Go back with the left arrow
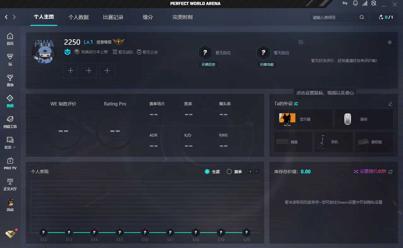This screenshot has width=403, height=248. [6, 17]
